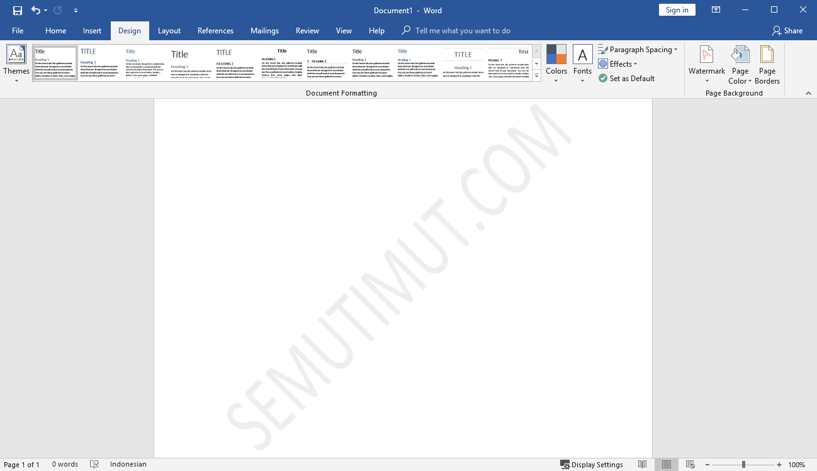Open the Undo history dropdown arrow

point(46,11)
